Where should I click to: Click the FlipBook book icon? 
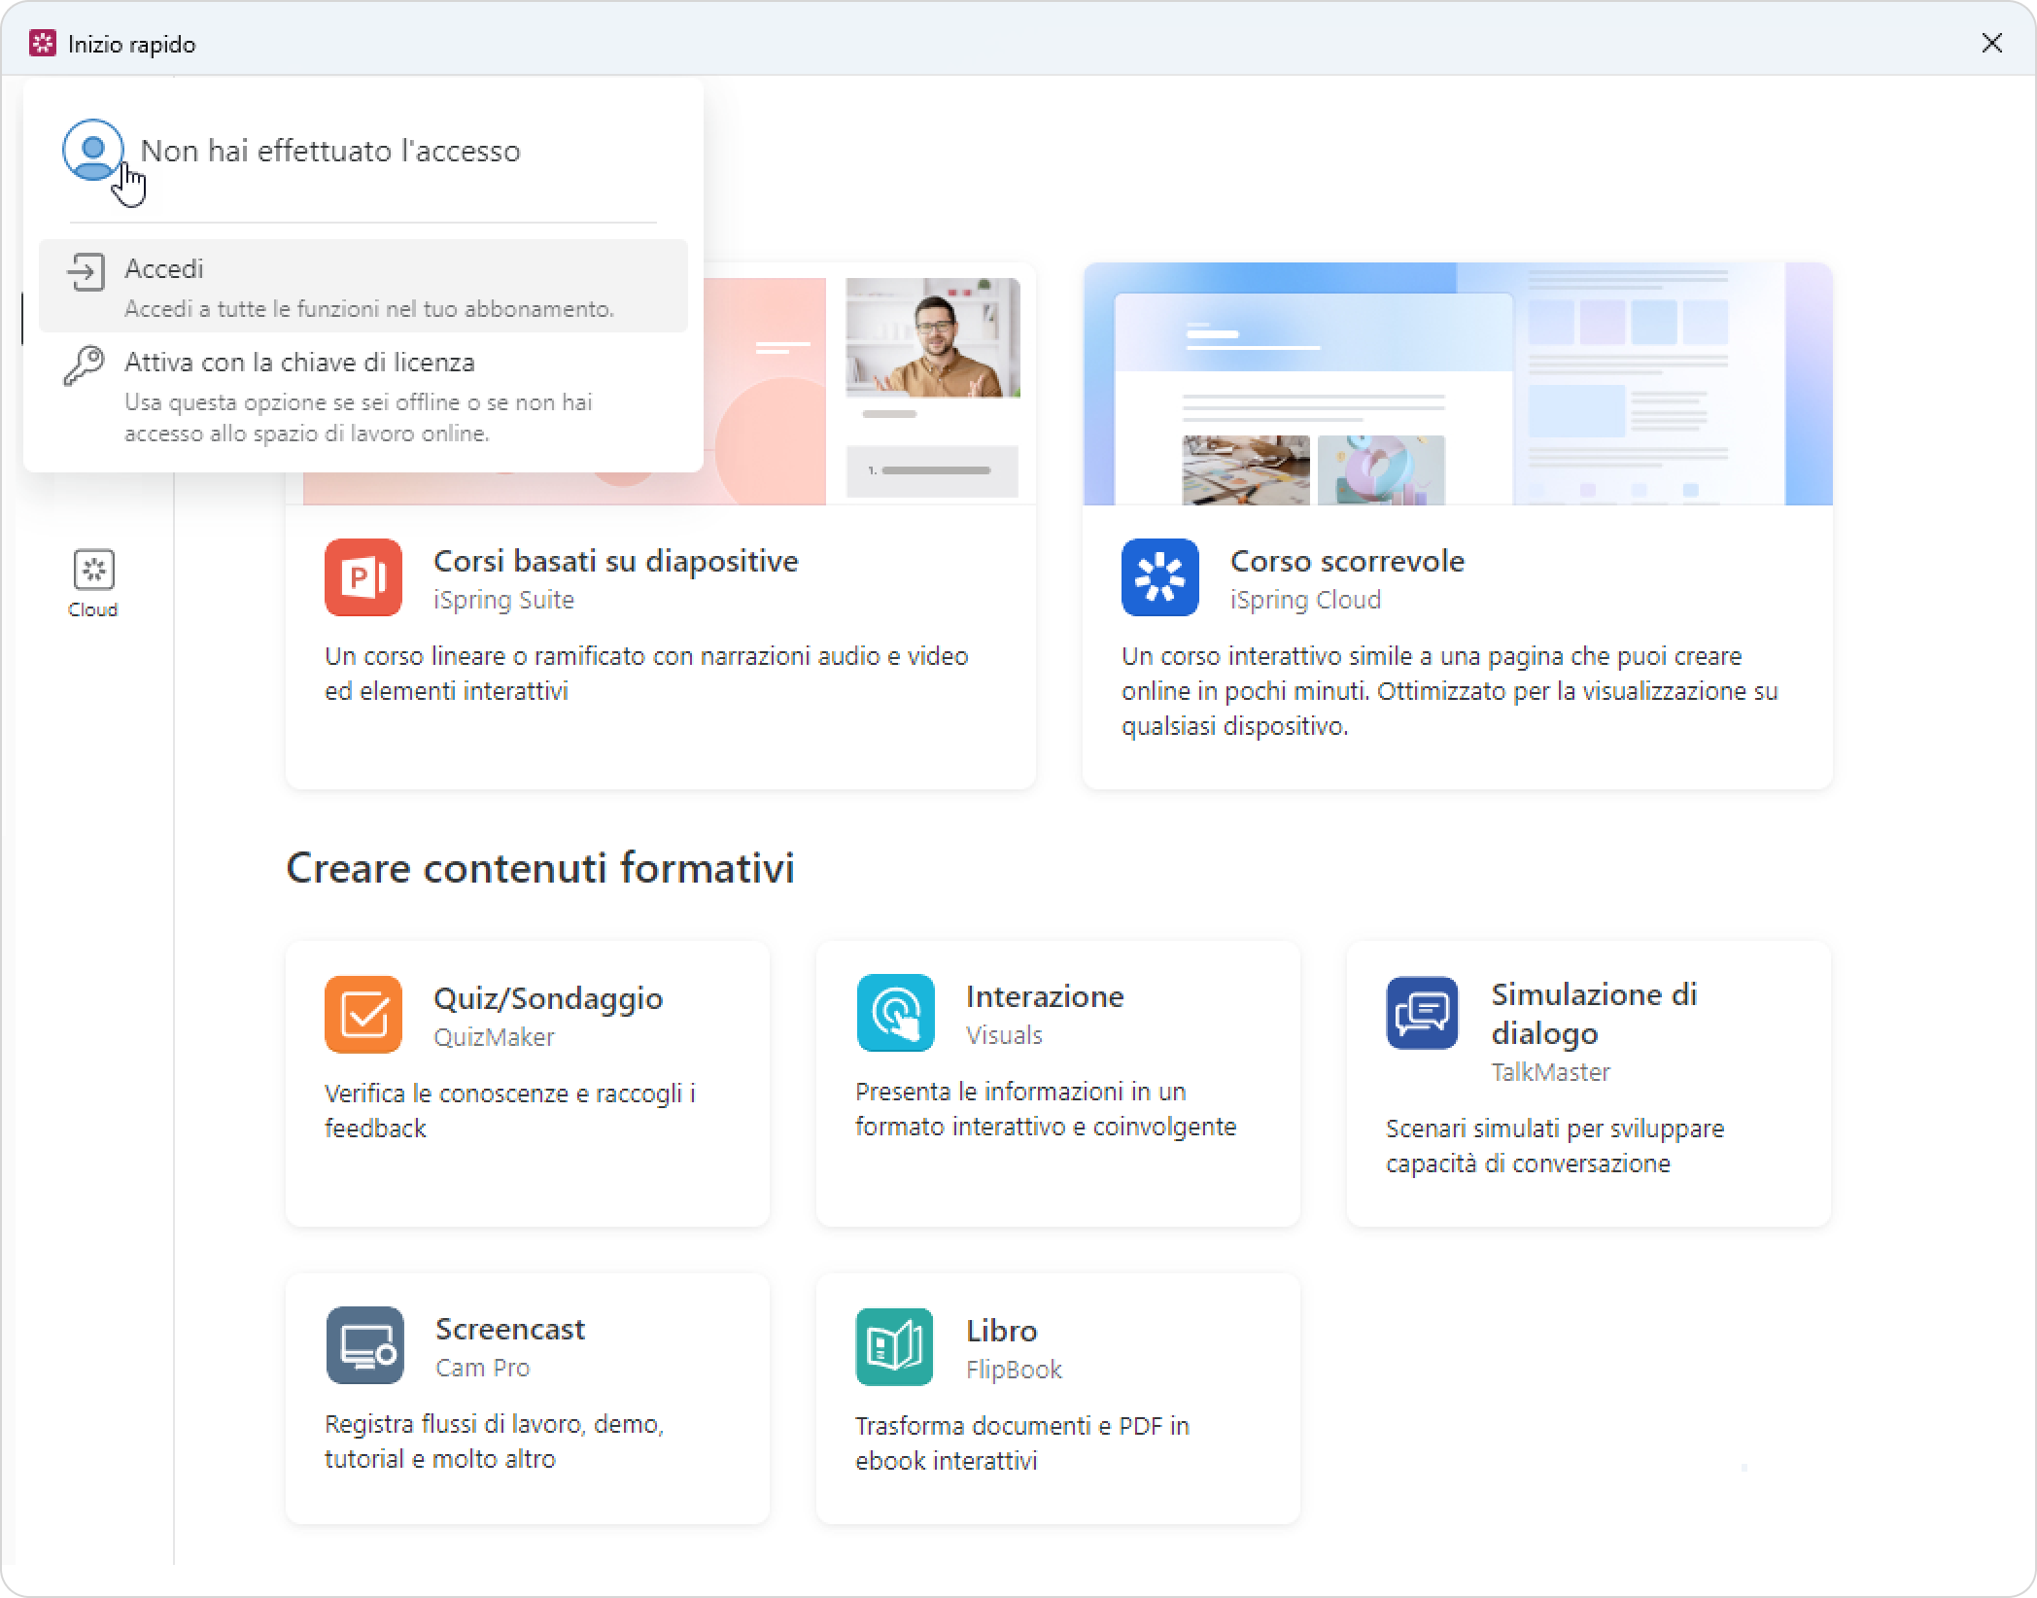pos(894,1347)
